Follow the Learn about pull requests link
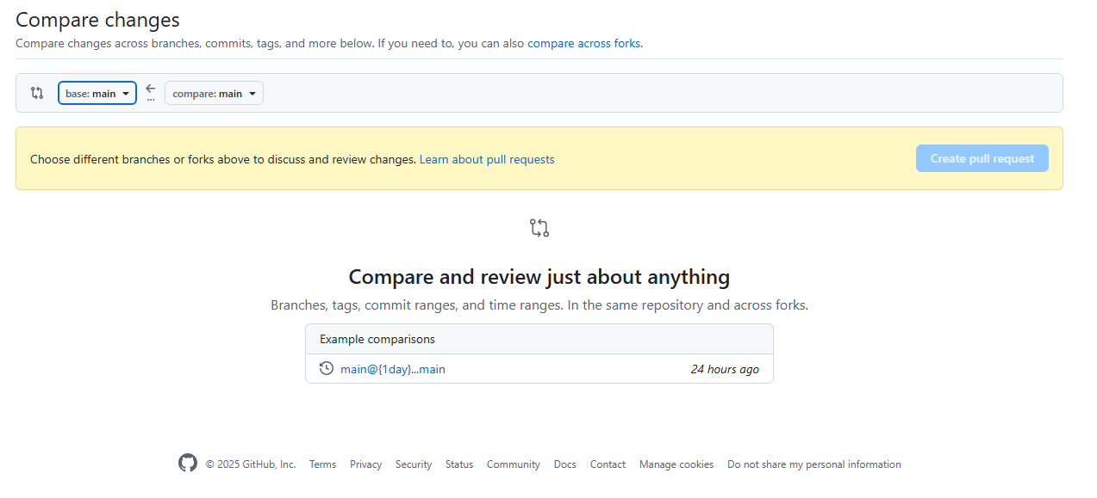The width and height of the screenshot is (1097, 498). (487, 159)
